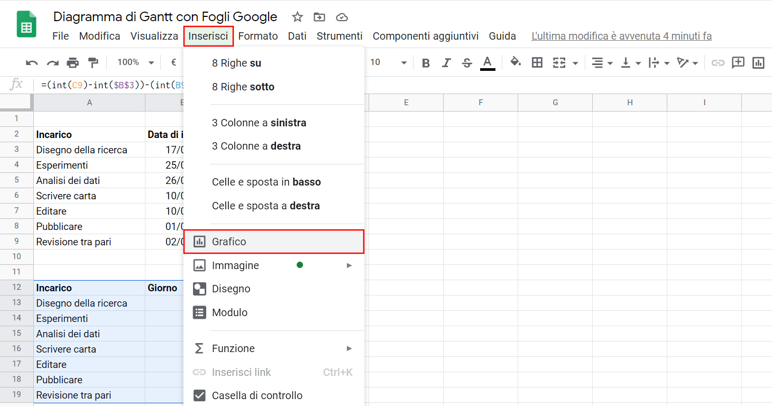Check the cloud save status icon
This screenshot has width=772, height=406.
342,17
